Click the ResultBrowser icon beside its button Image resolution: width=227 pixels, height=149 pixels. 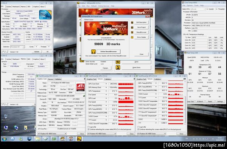tap(132, 32)
